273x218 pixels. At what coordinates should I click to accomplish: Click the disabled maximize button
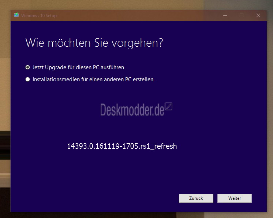pyautogui.click(x=242, y=15)
